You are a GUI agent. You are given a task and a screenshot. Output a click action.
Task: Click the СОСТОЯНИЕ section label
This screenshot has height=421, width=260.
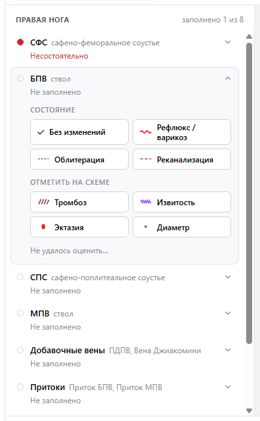(x=53, y=110)
